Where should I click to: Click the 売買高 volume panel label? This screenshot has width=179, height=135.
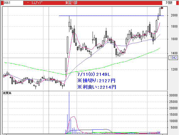[7, 92]
